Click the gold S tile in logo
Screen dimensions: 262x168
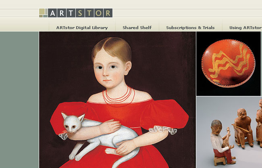pos(80,13)
